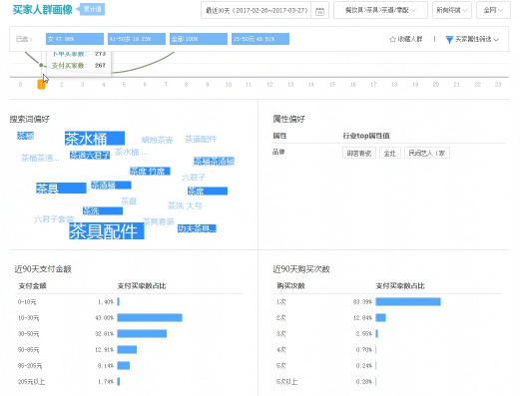
Task: Click the 近90天购买次数 section title
Action: [301, 268]
